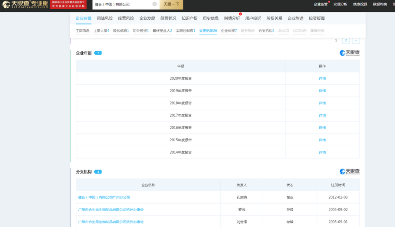Open the 知识产权 tab
This screenshot has width=395, height=227.
coord(189,18)
